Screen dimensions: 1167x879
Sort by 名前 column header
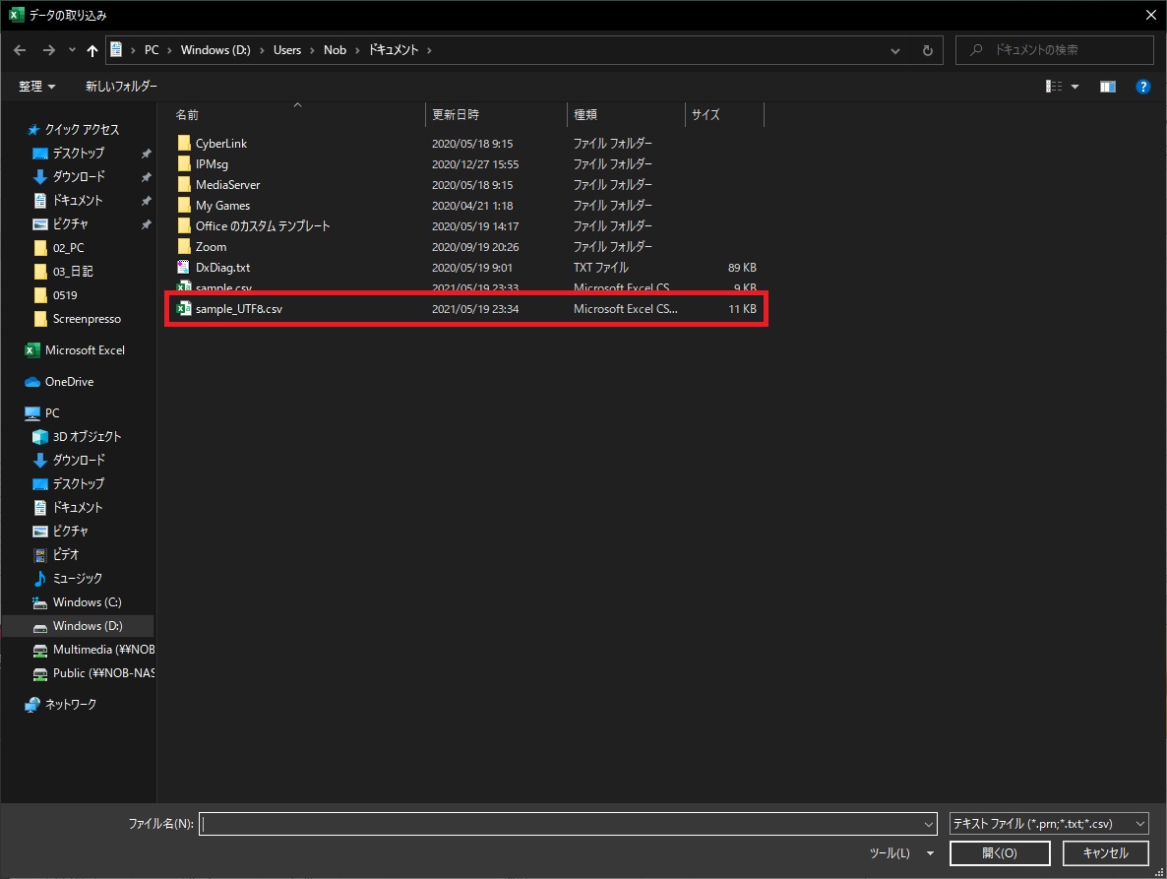[298, 114]
